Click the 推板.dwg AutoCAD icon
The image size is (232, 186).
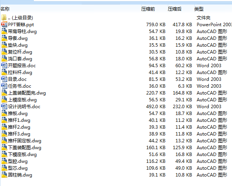tap(4, 113)
